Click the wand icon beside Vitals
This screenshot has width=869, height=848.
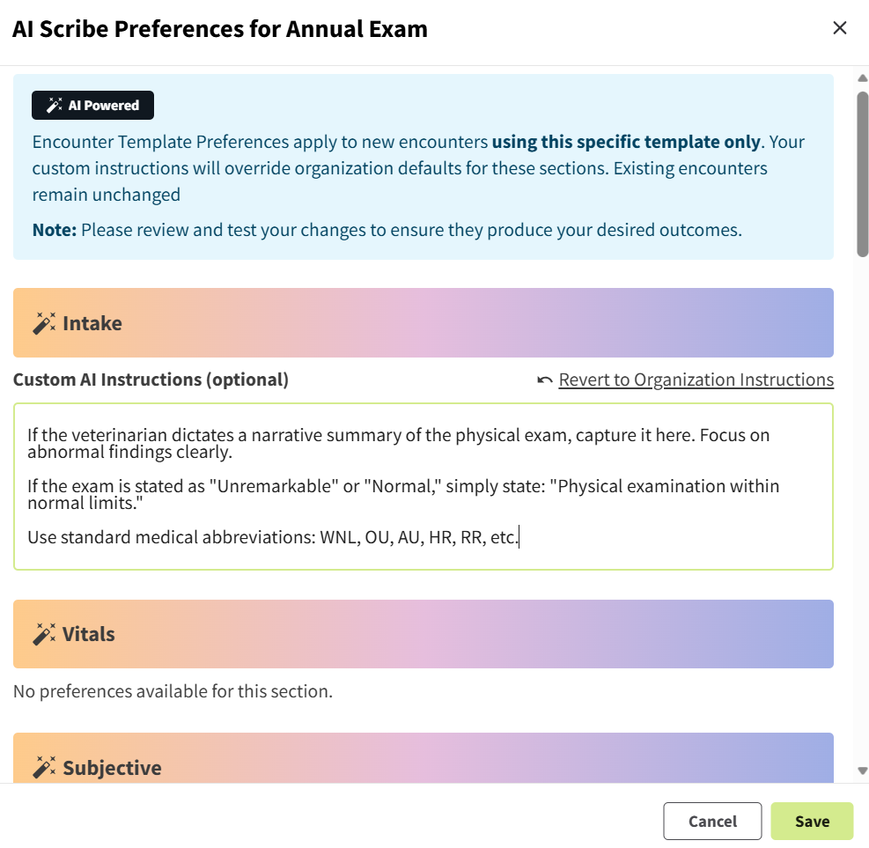pos(44,634)
